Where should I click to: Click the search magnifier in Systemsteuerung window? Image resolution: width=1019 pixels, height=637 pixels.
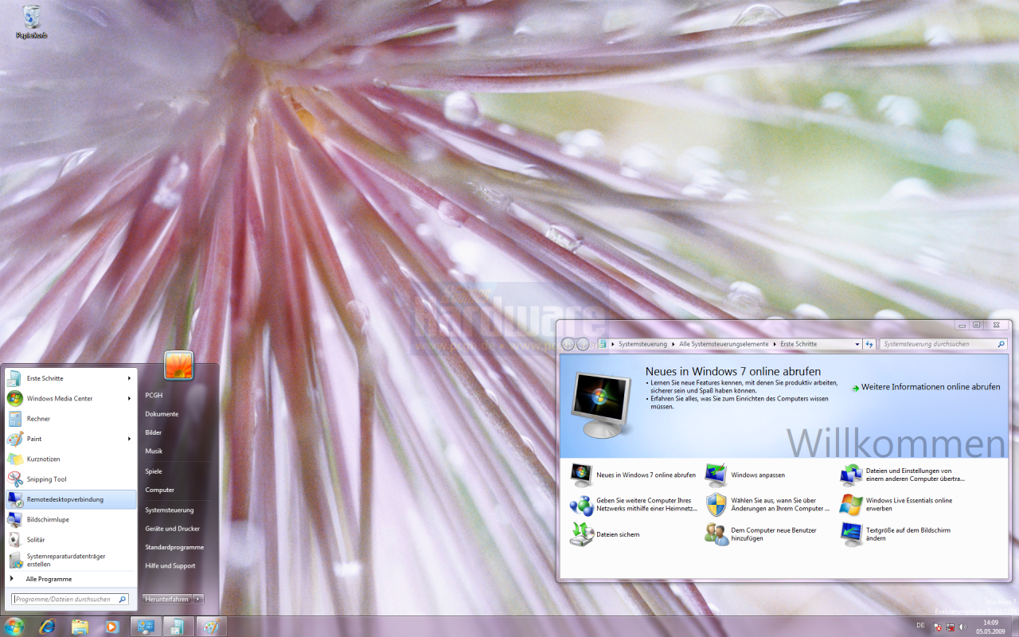coord(1001,344)
